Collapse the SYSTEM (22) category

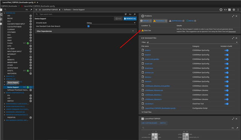5,13
